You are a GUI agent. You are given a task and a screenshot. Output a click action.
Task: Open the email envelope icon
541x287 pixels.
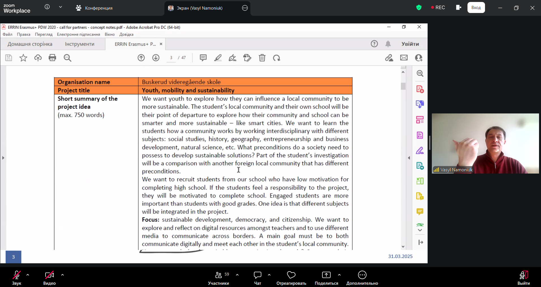click(404, 58)
